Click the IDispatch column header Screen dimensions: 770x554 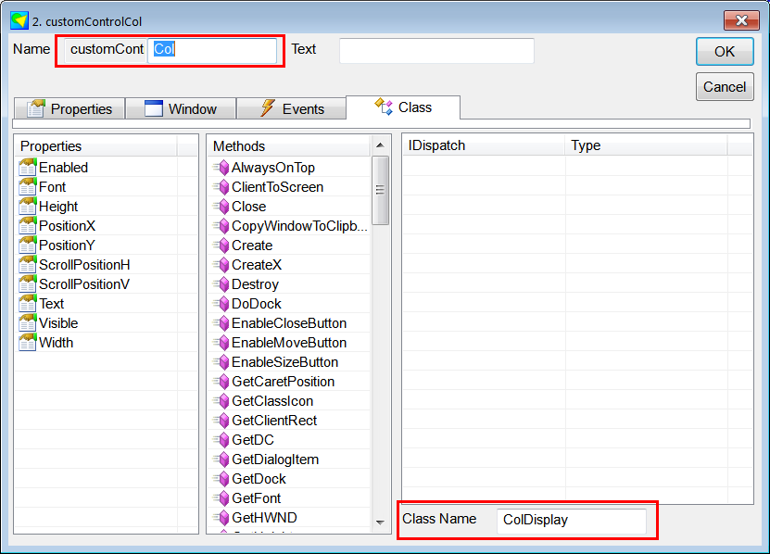tap(484, 145)
